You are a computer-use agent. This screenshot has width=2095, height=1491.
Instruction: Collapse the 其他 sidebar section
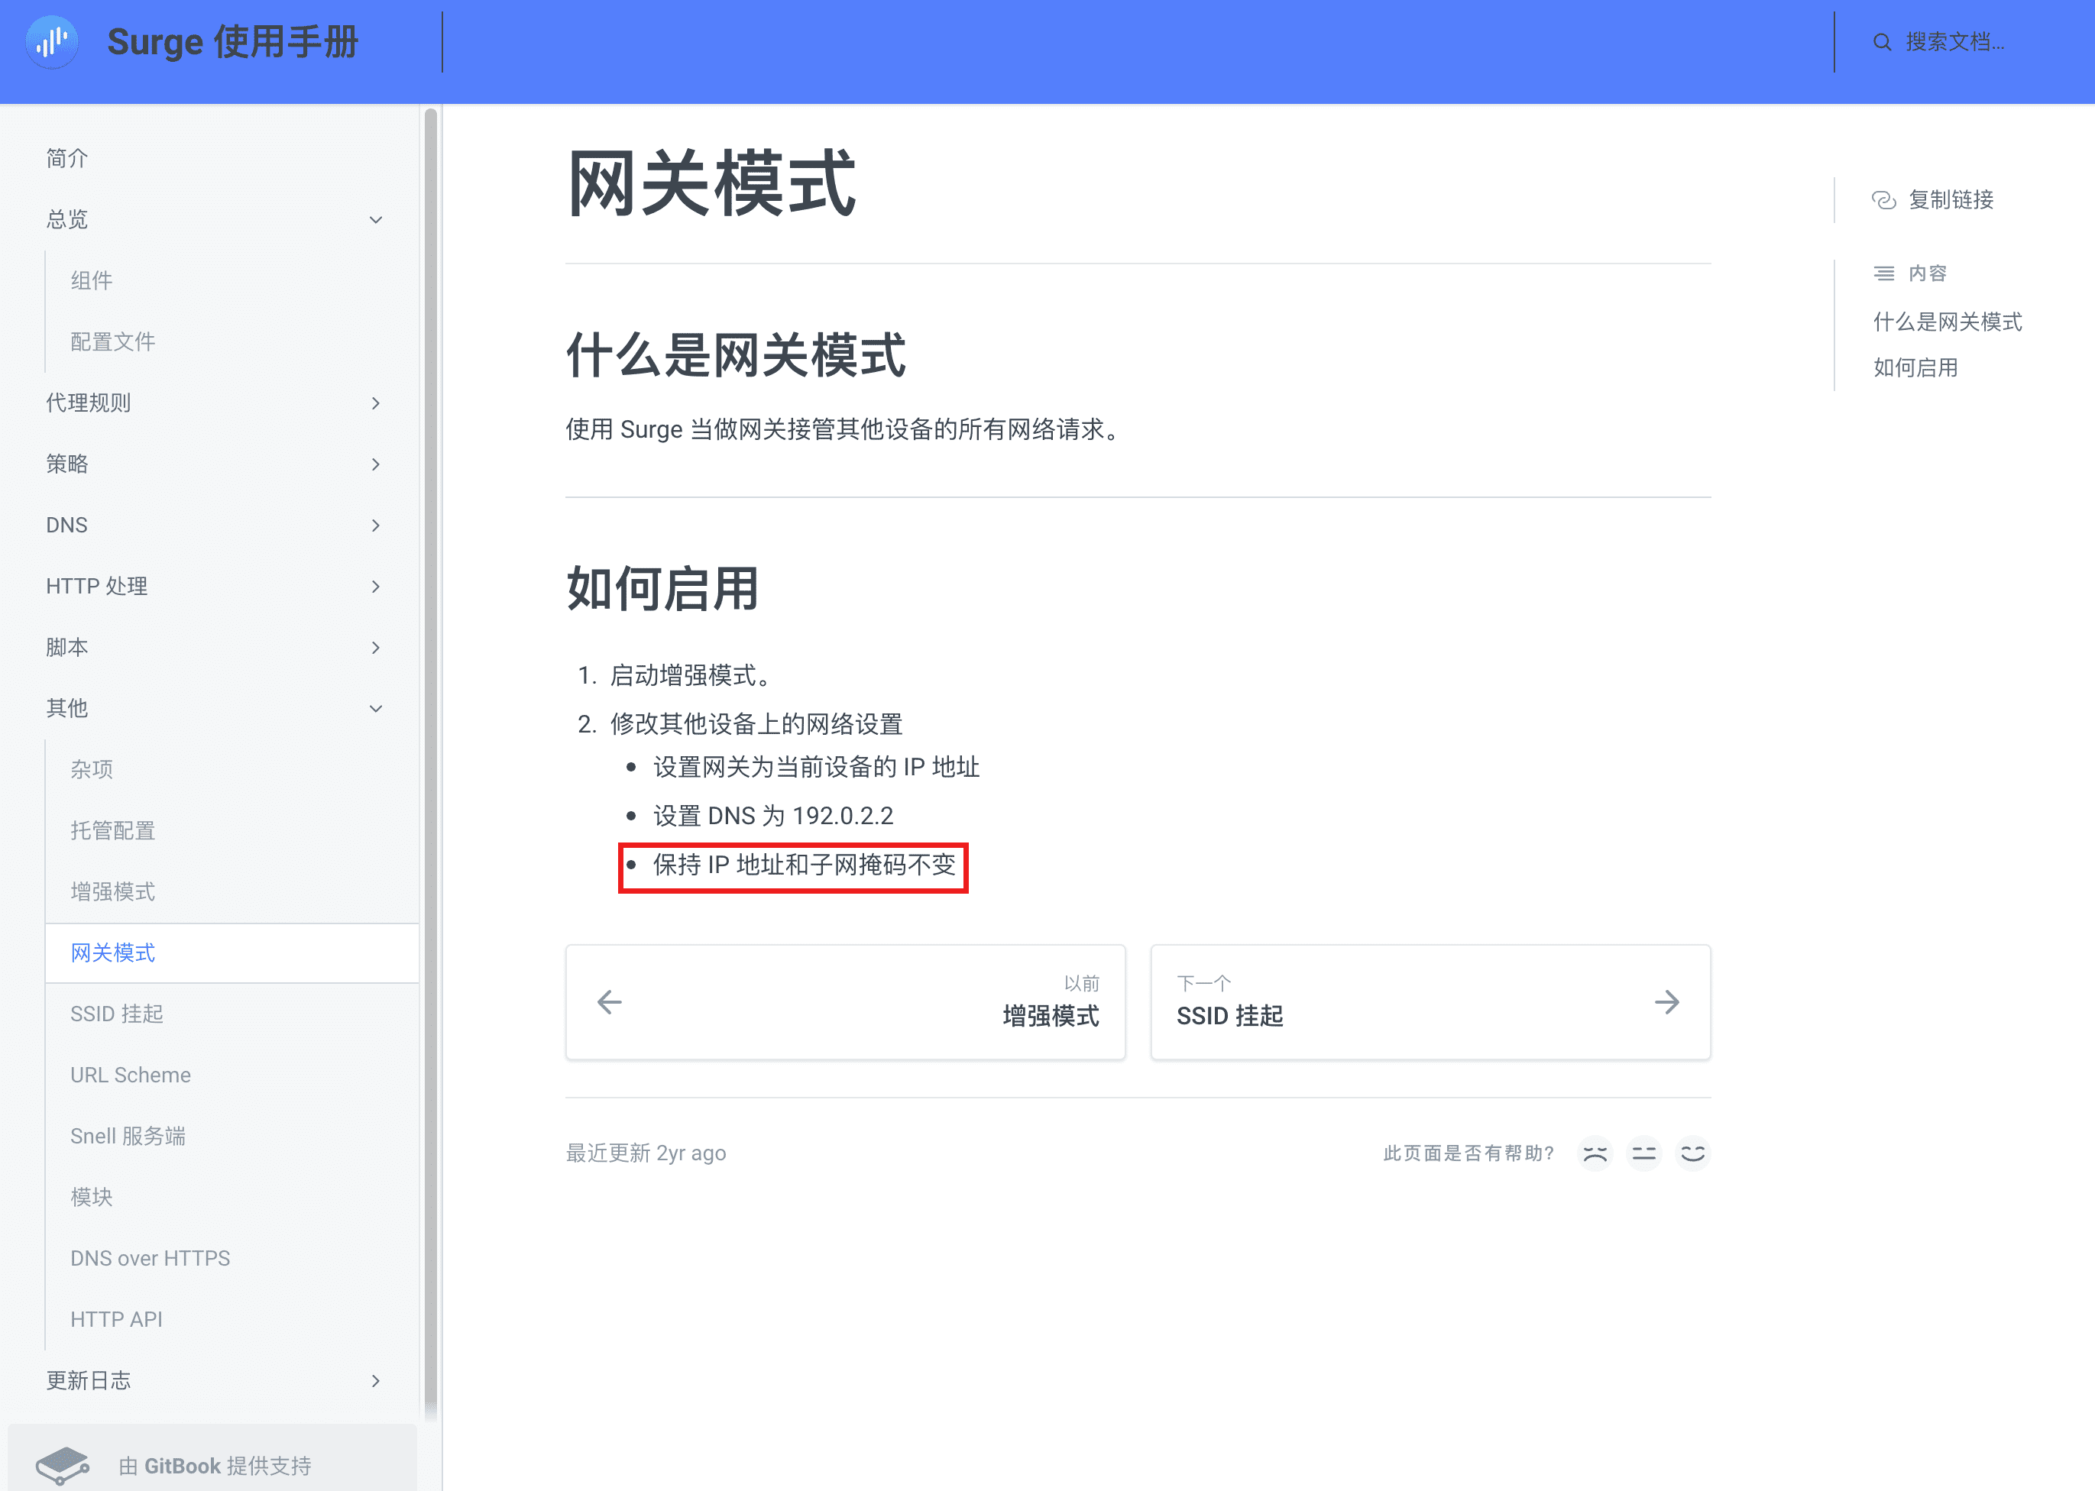pos(376,708)
